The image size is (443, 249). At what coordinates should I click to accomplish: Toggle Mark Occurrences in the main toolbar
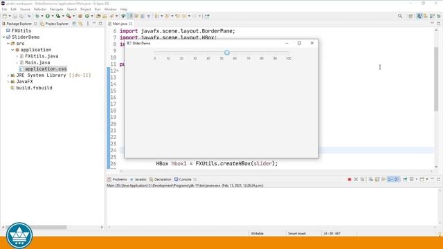(129, 16)
